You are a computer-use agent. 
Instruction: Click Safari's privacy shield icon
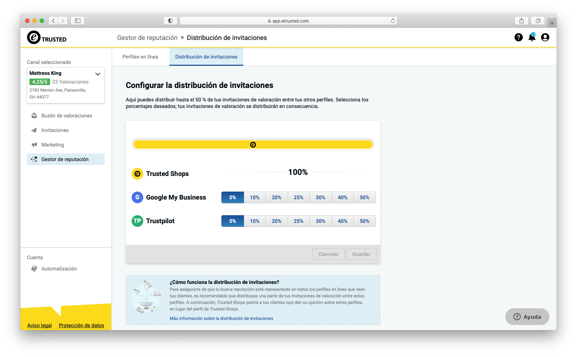coord(170,21)
